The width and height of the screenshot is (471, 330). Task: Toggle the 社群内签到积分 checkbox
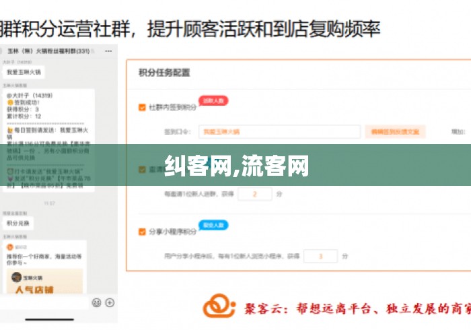(x=142, y=107)
